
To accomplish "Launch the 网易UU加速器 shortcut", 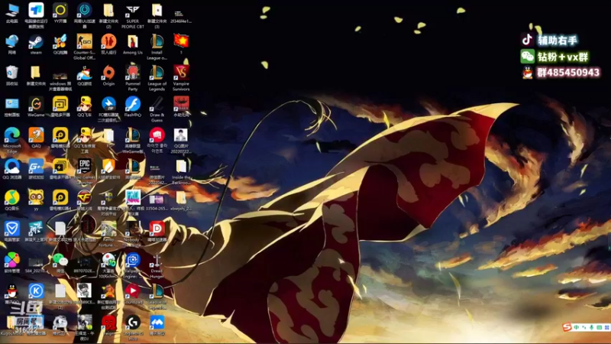I will (x=84, y=15).
